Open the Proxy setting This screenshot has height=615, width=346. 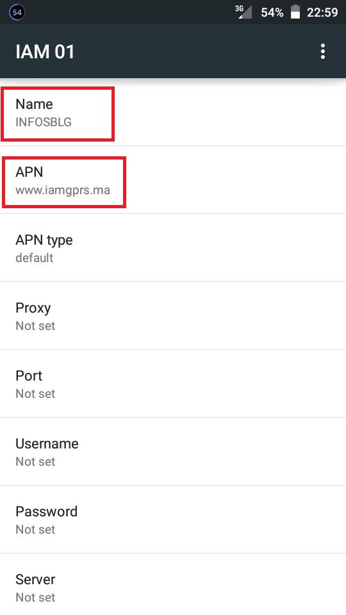[x=173, y=316]
